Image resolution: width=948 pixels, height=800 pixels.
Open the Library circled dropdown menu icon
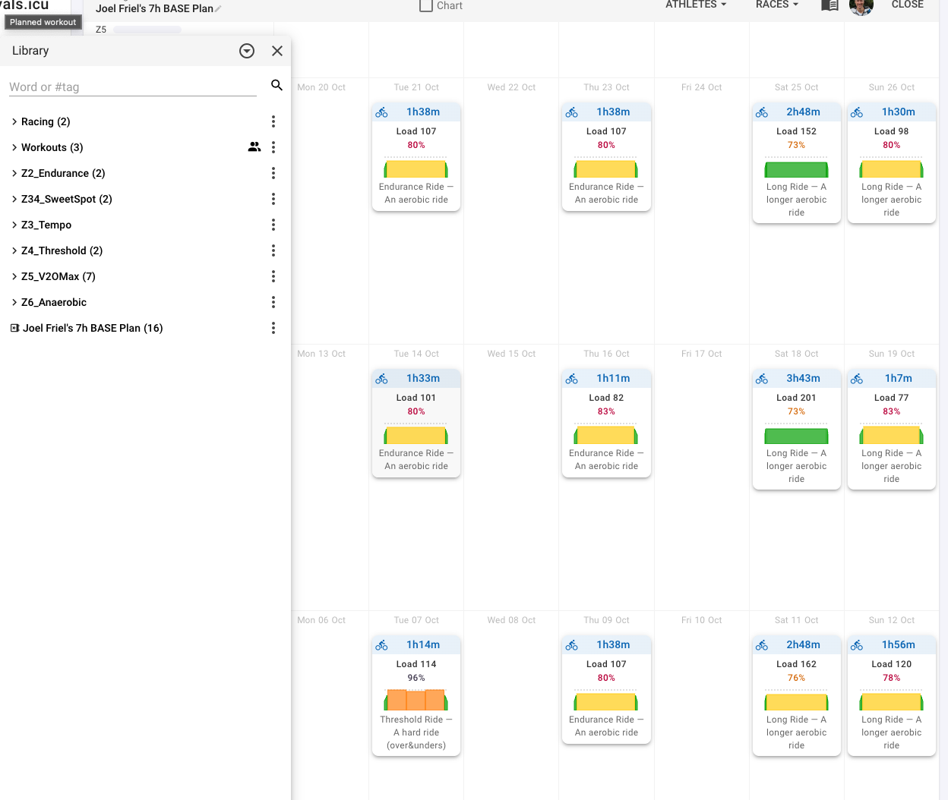pos(247,51)
